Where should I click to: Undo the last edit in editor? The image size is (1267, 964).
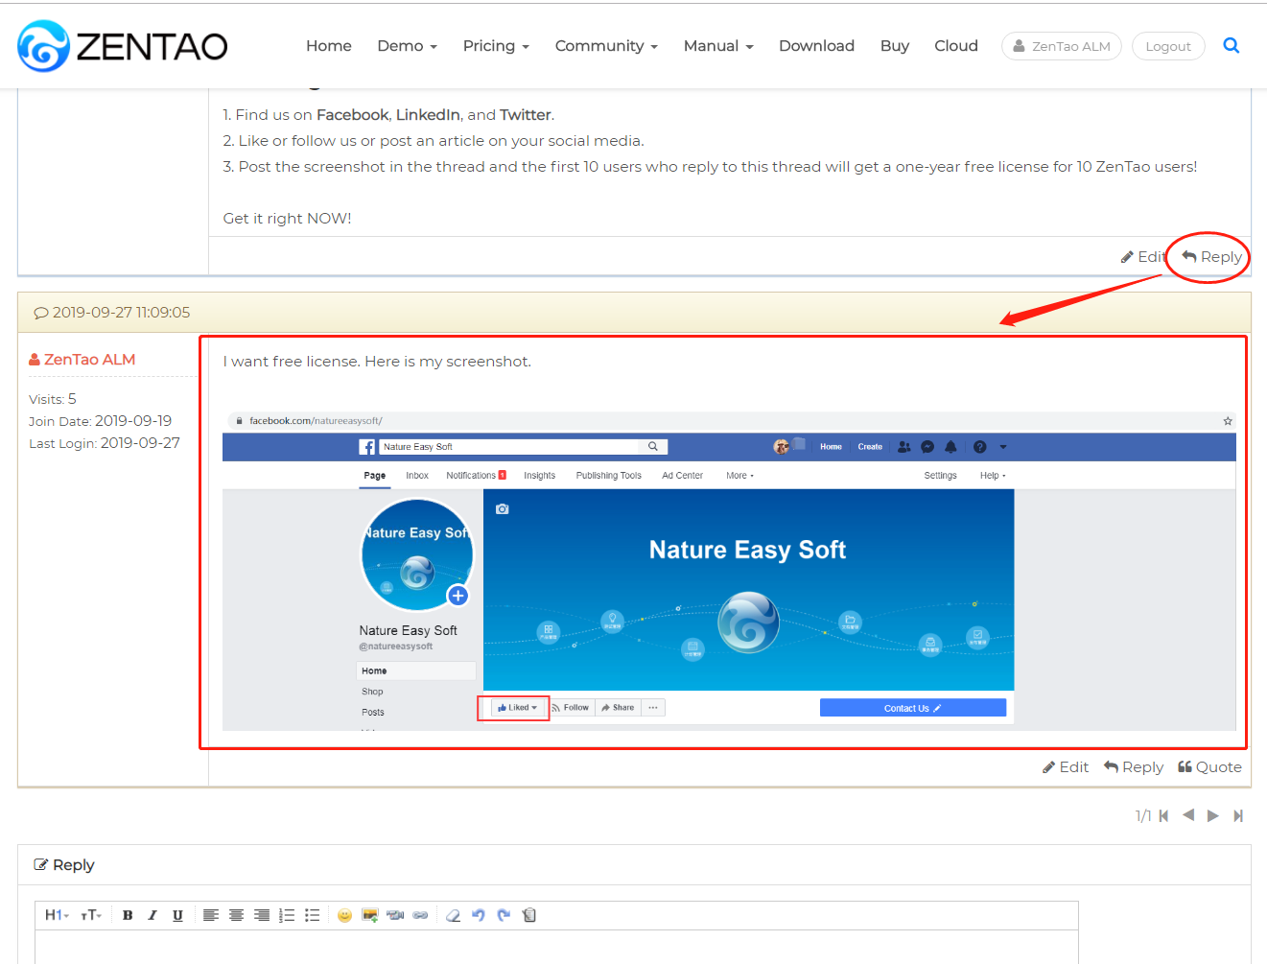pos(479,915)
